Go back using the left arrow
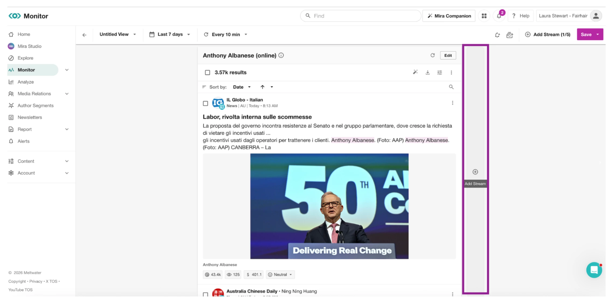The width and height of the screenshot is (615, 301). (x=84, y=35)
